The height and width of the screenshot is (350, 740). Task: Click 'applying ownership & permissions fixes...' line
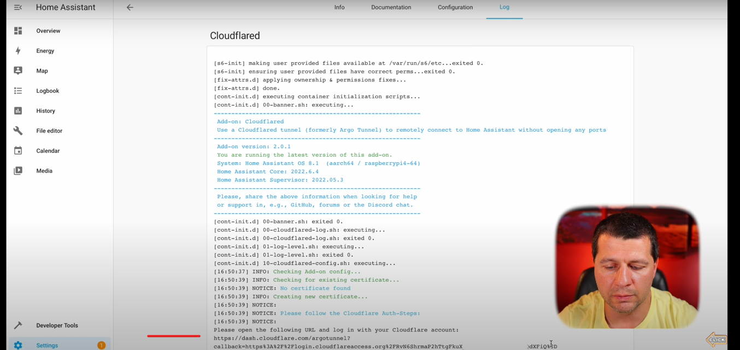tap(310, 80)
